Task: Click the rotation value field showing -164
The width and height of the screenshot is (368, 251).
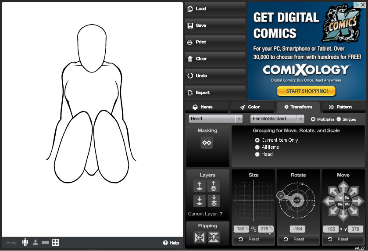Action: (x=297, y=229)
